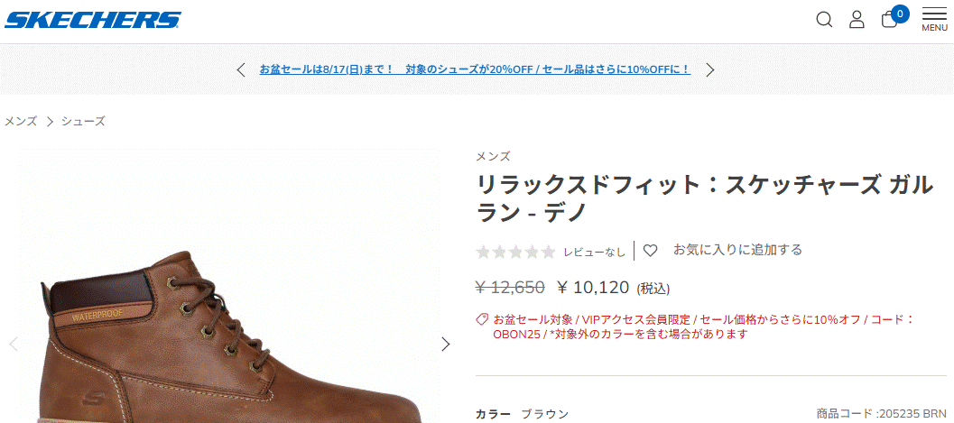The width and height of the screenshot is (954, 423).
Task: Navigate to メンズ breadcrumb
Action: point(21,121)
